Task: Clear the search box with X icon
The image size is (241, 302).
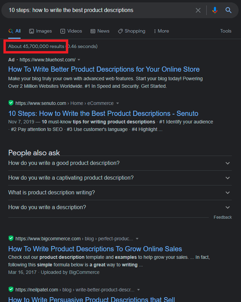Action: (x=198, y=10)
